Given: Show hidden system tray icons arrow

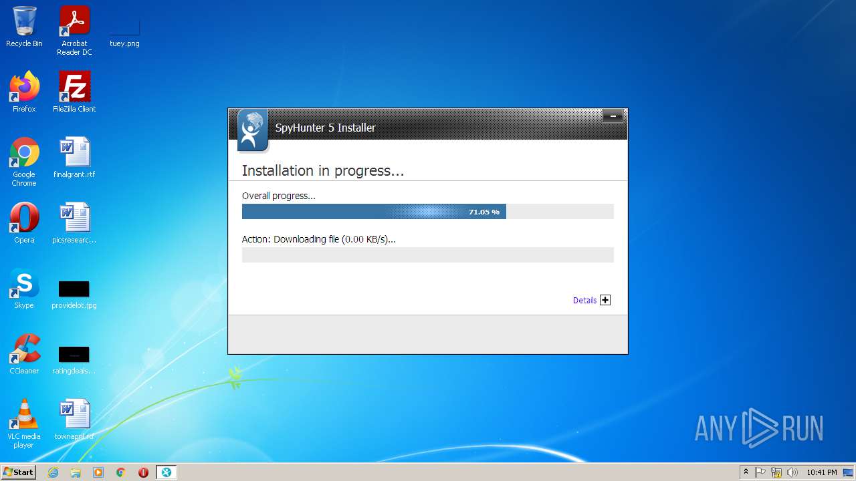Looking at the screenshot, I should pos(746,472).
